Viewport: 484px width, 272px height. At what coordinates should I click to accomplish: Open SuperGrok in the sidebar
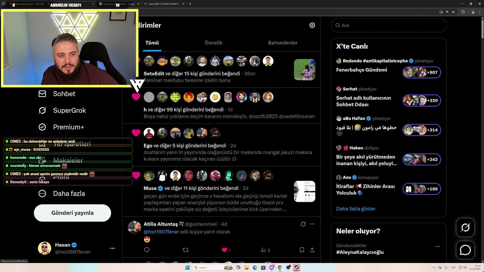point(62,110)
